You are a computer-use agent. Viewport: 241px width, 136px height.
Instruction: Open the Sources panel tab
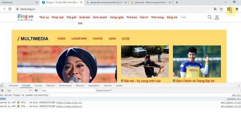click(38, 85)
